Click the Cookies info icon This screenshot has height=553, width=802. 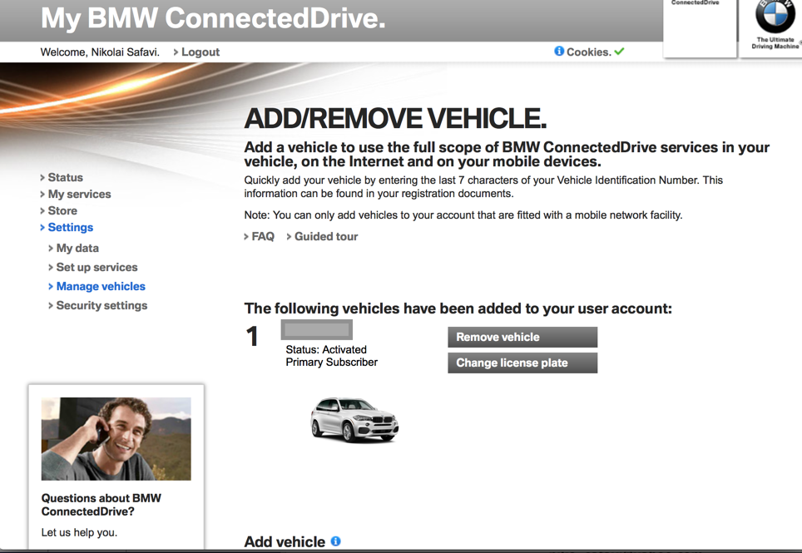tap(559, 51)
